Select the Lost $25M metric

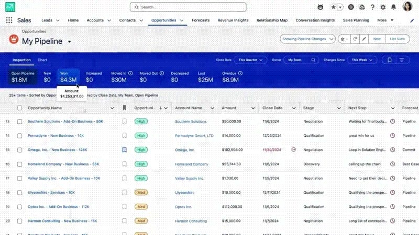click(205, 77)
